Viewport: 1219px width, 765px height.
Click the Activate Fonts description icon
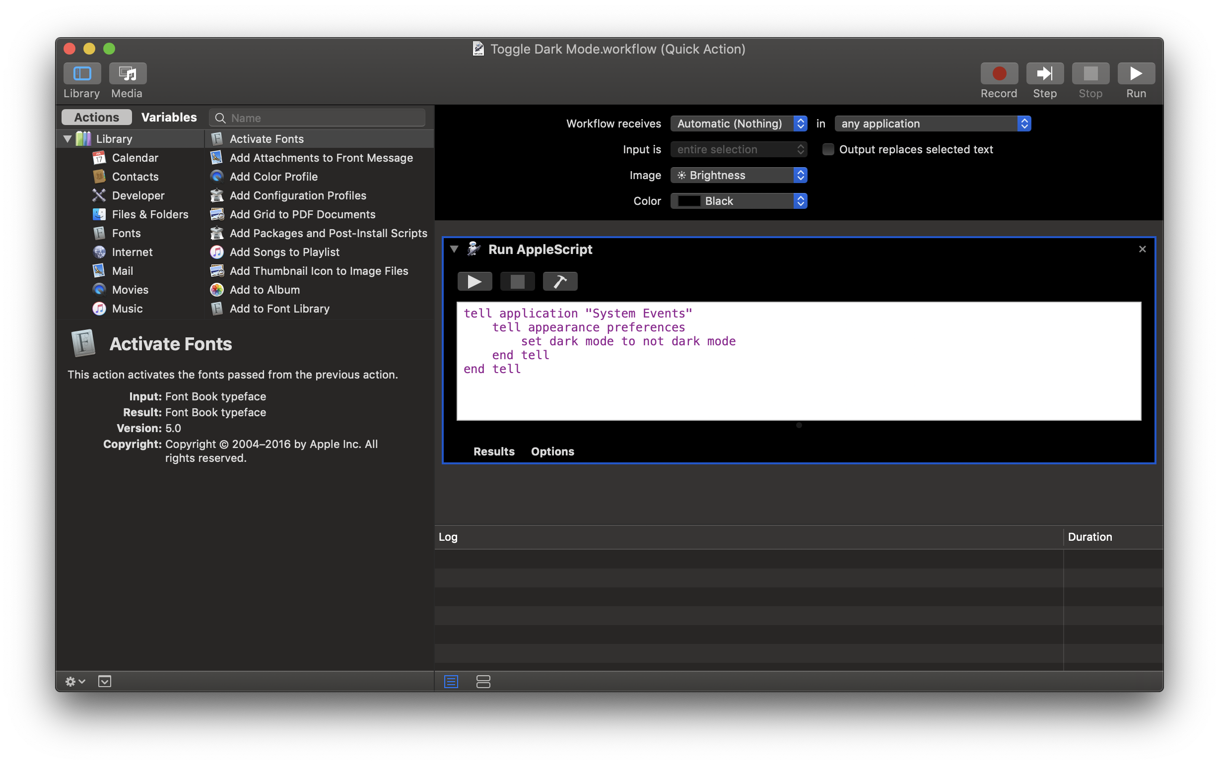pos(83,343)
